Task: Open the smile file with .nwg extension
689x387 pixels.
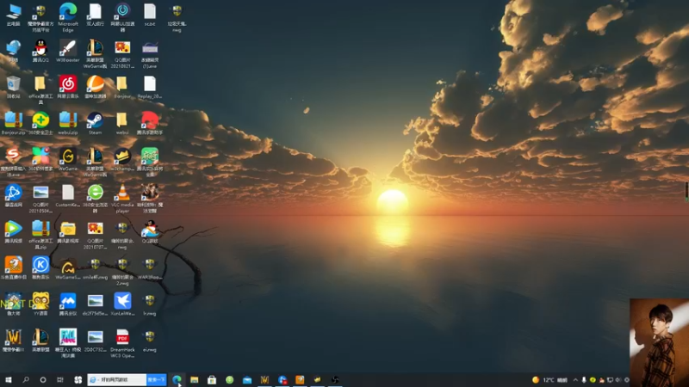Action: click(x=95, y=268)
